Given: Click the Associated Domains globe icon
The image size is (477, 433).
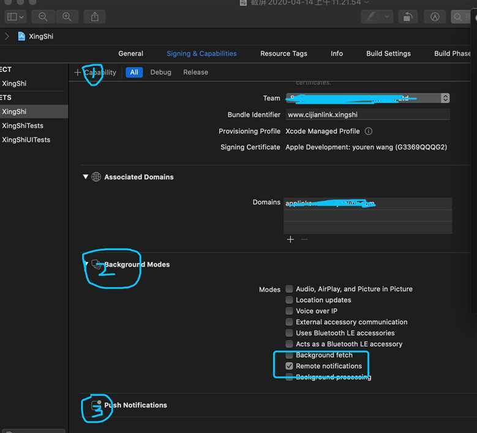Looking at the screenshot, I should coord(96,177).
